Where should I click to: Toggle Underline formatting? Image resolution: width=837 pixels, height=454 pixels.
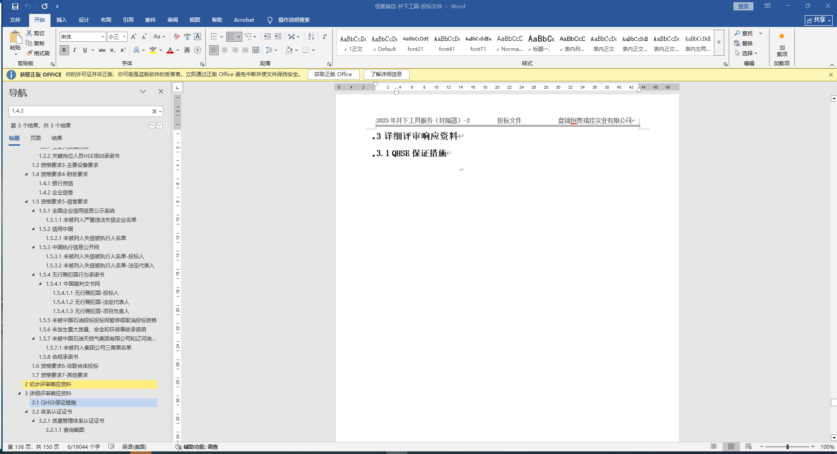tap(85, 50)
